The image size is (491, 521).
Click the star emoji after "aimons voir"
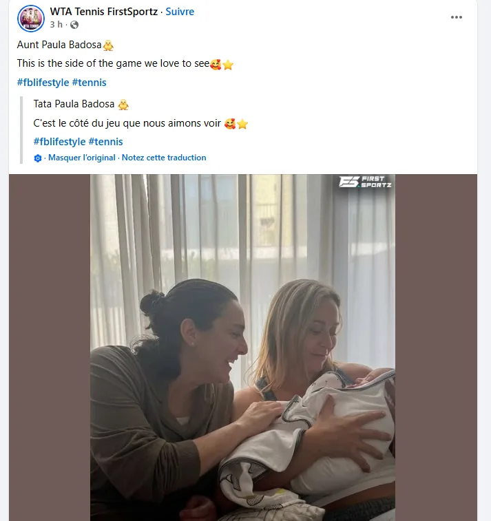(242, 124)
